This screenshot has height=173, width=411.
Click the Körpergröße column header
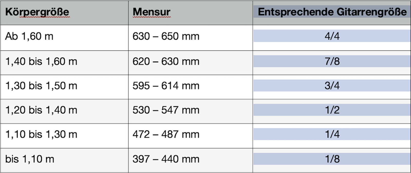pos(37,12)
